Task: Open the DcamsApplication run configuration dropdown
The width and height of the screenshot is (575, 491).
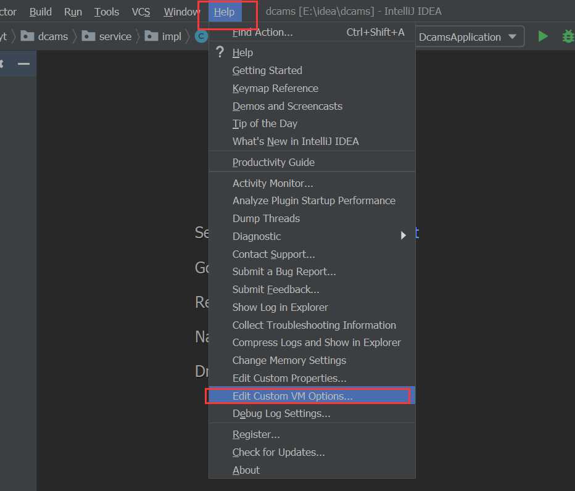Action: click(467, 36)
